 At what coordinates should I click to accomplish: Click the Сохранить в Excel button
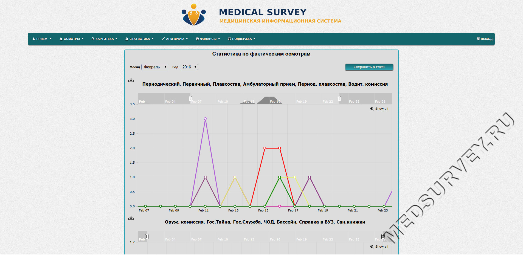pyautogui.click(x=369, y=67)
